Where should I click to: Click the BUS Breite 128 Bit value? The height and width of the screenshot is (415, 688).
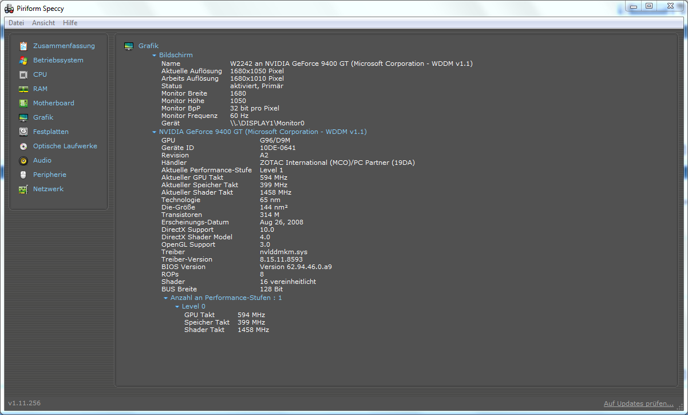pyautogui.click(x=271, y=289)
